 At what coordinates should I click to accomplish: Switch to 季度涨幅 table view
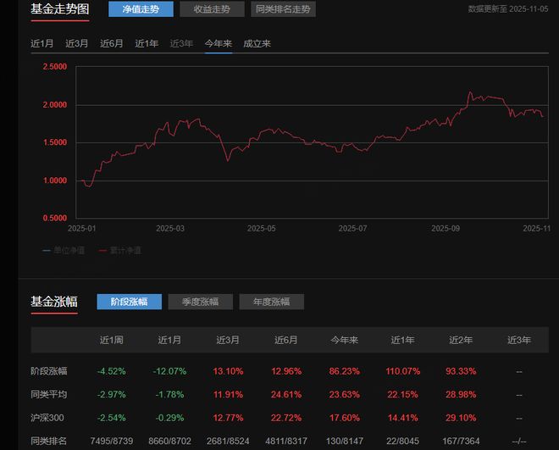click(200, 302)
